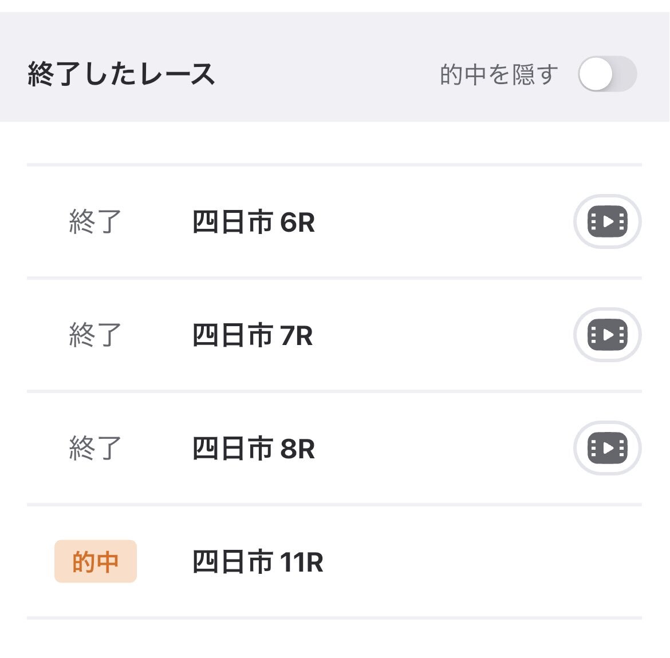Click the 四日市 venue name in the 8R row

[232, 449]
